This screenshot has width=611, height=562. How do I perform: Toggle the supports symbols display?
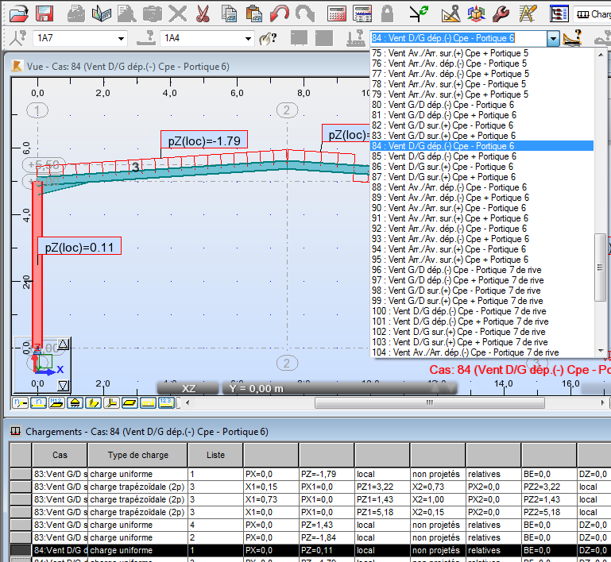pos(75,402)
